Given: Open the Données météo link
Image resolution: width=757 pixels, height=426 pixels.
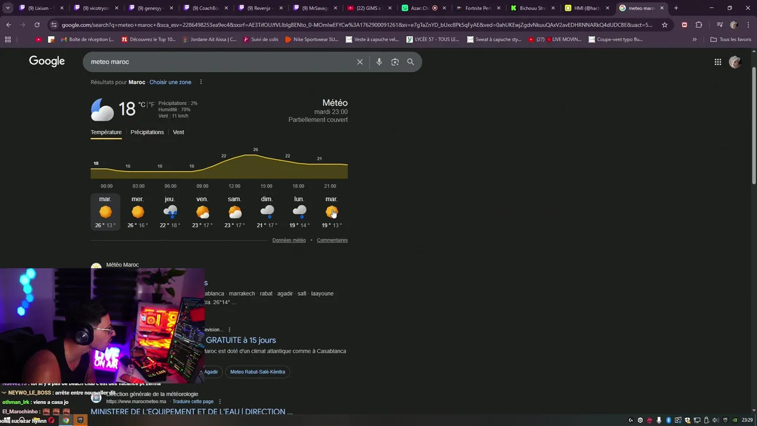Looking at the screenshot, I should (289, 240).
